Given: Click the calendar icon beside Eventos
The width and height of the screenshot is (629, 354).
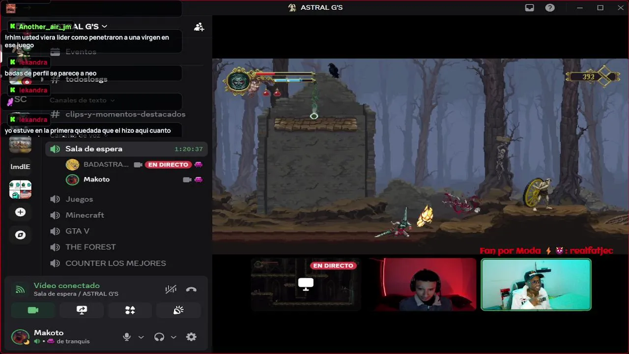Looking at the screenshot, I should (55, 52).
